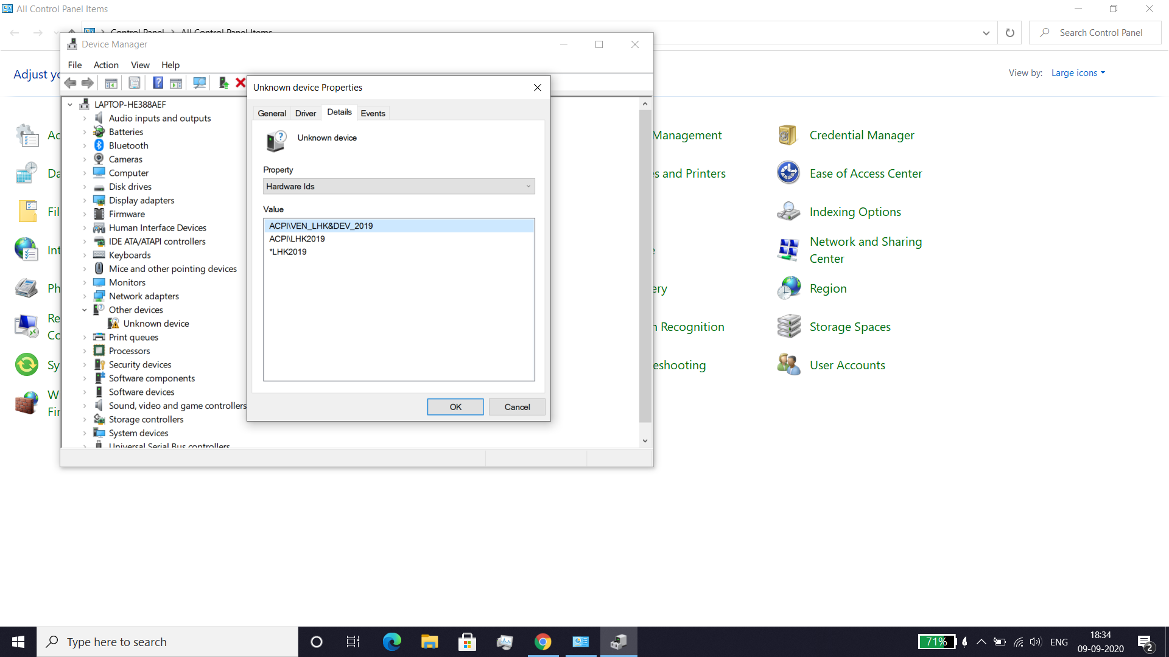Open the Action menu in Device Manager
The width and height of the screenshot is (1169, 657).
pyautogui.click(x=105, y=65)
